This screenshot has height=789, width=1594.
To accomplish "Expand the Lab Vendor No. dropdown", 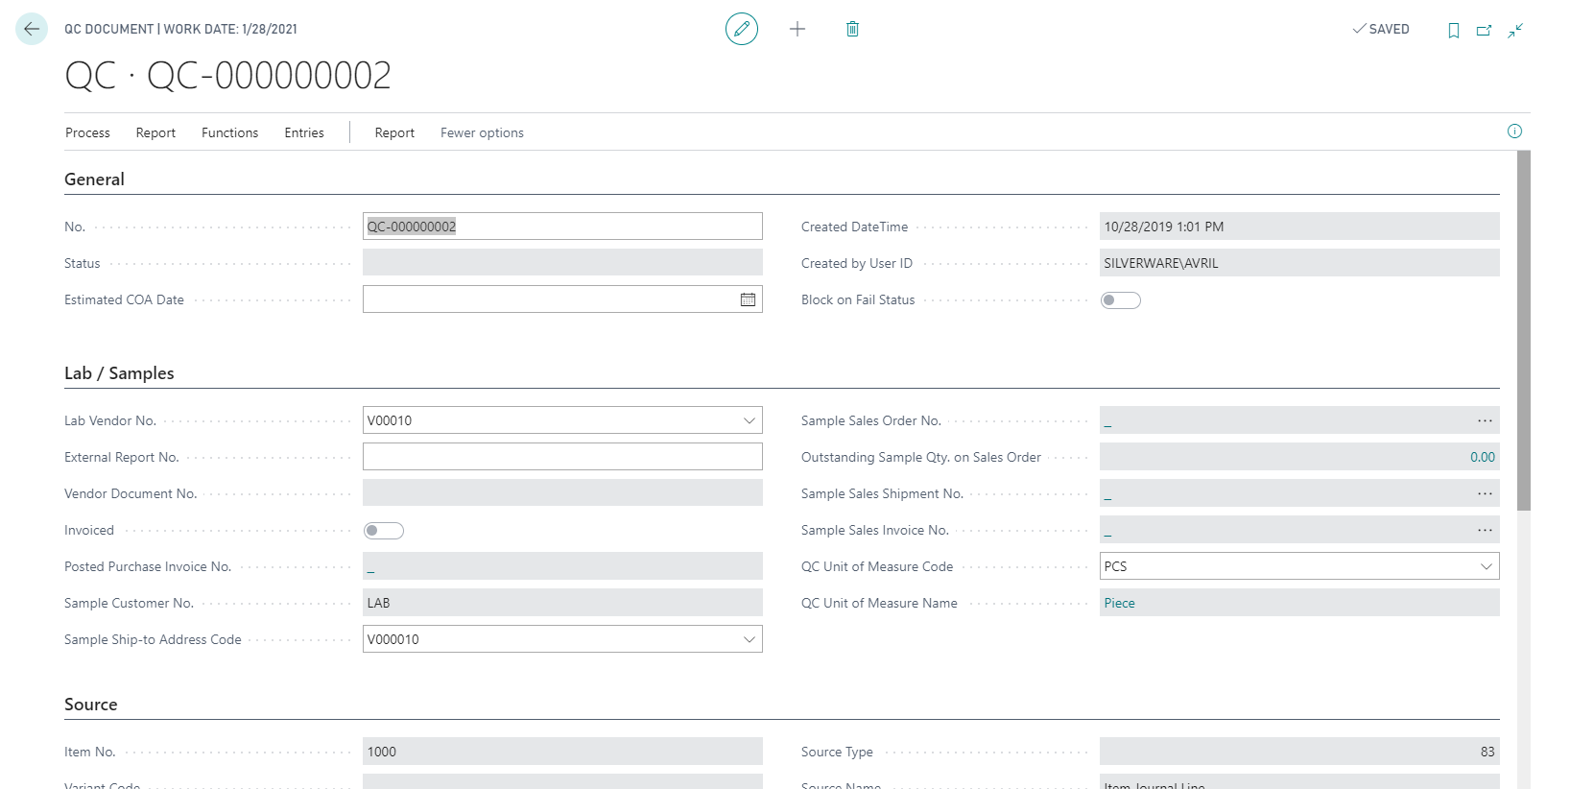I will tap(749, 420).
